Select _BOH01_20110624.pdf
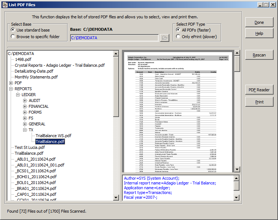Screen dimensions: 278x220 [36, 177]
